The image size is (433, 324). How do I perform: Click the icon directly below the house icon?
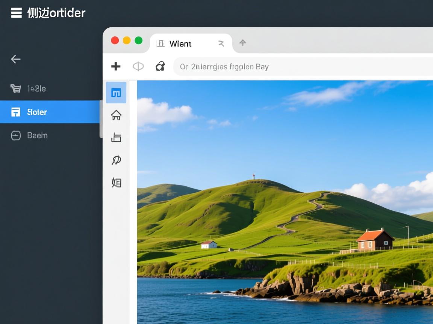116,138
